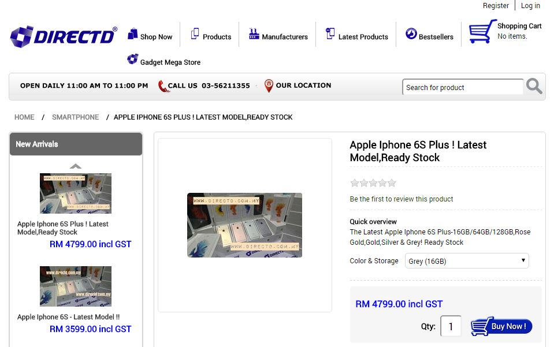Click the shopping cart icon in header
554x347 pixels.
click(x=482, y=31)
